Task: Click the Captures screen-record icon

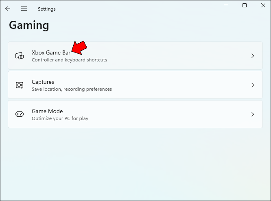Action: [x=20, y=85]
